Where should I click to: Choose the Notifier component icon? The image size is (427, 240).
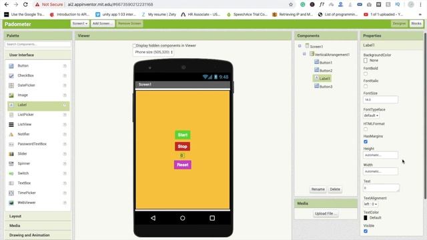click(11, 135)
